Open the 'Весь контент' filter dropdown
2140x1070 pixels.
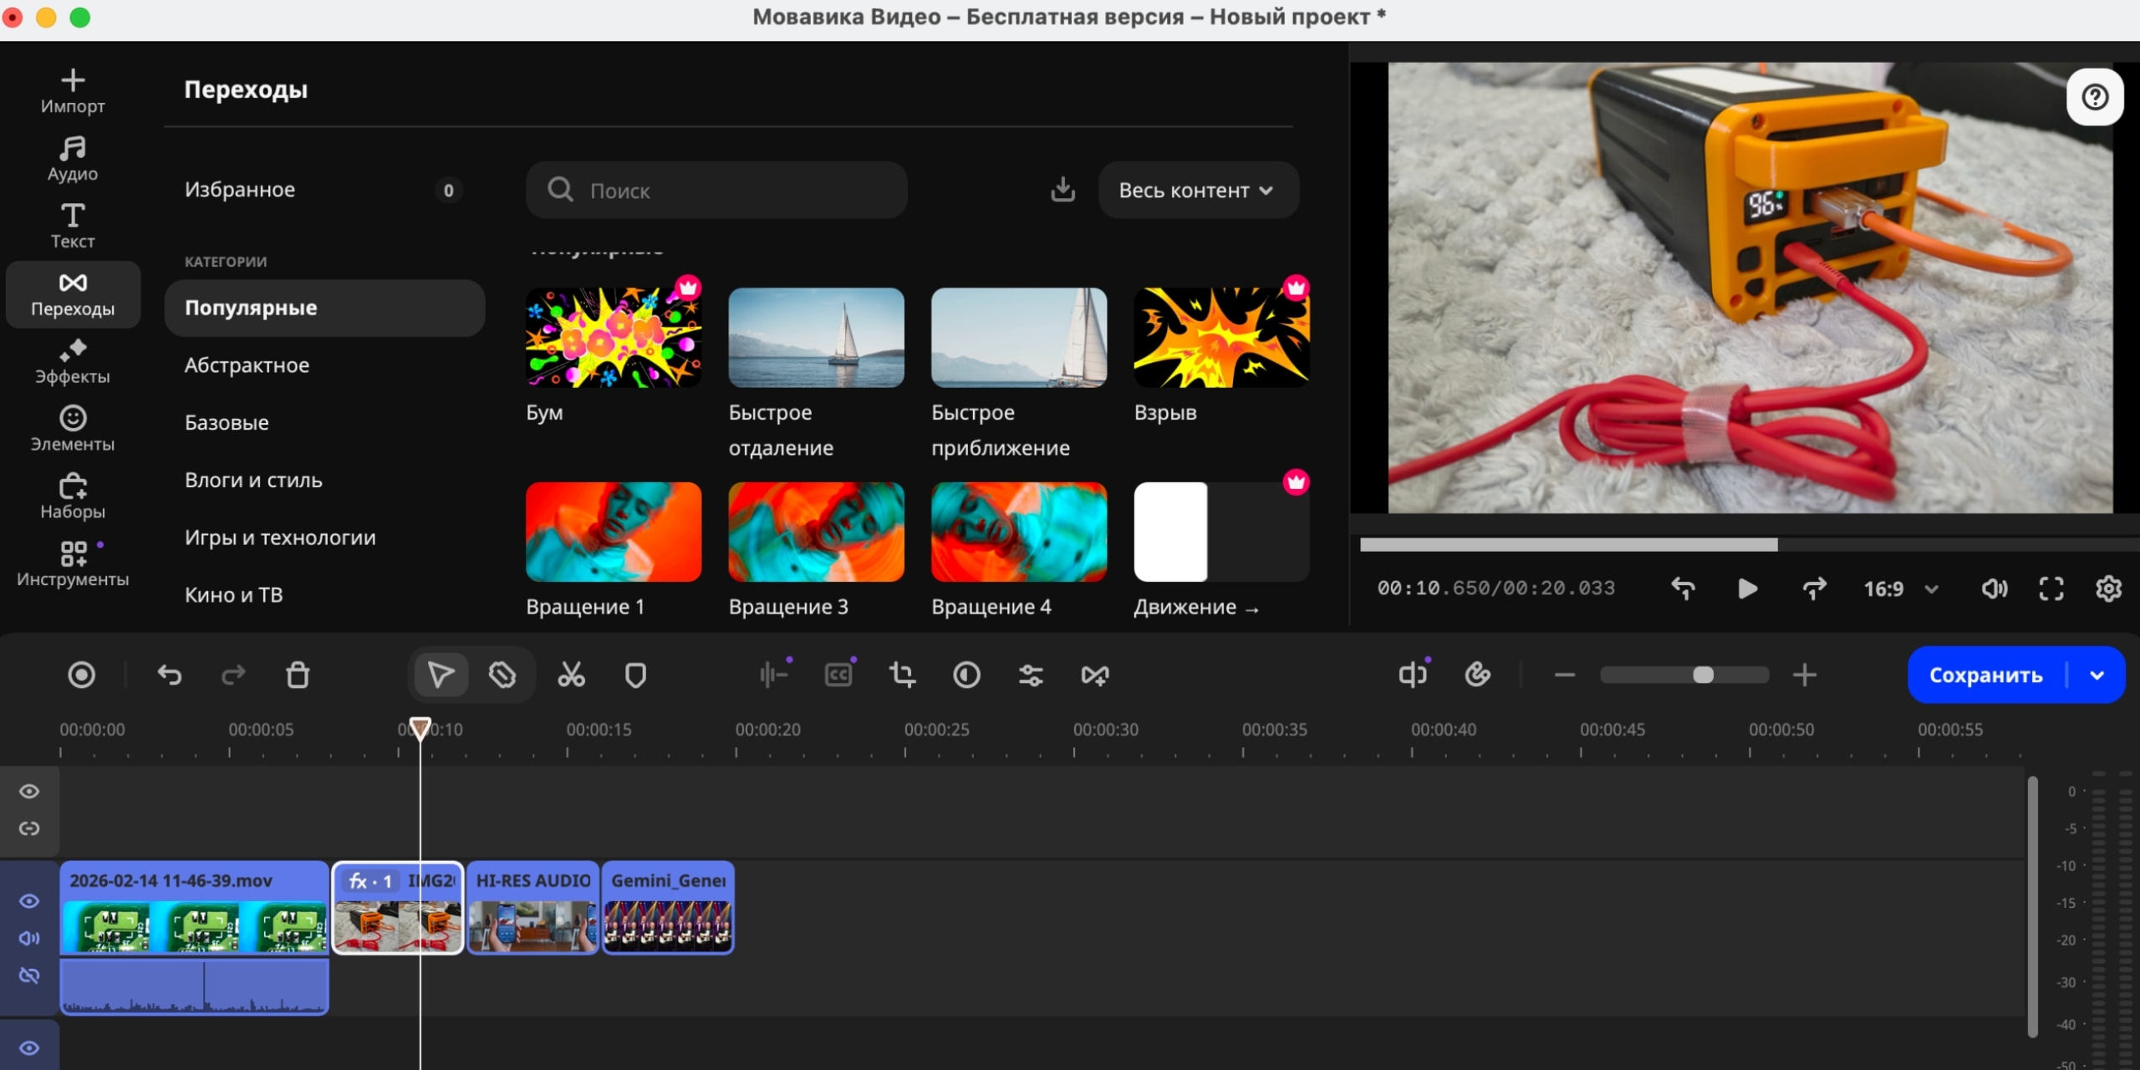click(x=1197, y=191)
